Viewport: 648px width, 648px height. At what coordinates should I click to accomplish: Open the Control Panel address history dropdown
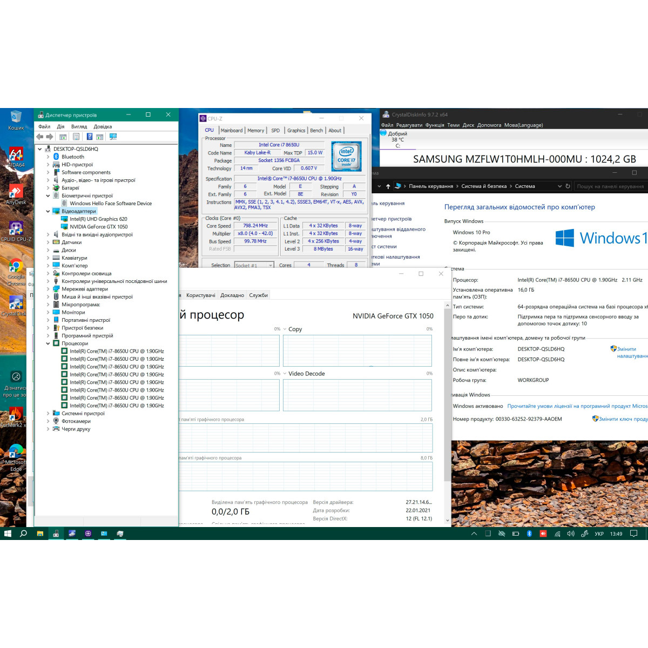[560, 186]
